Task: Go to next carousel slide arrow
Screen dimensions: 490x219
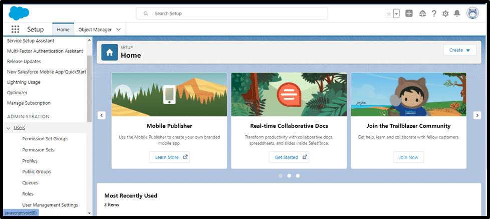Action: click(x=477, y=115)
